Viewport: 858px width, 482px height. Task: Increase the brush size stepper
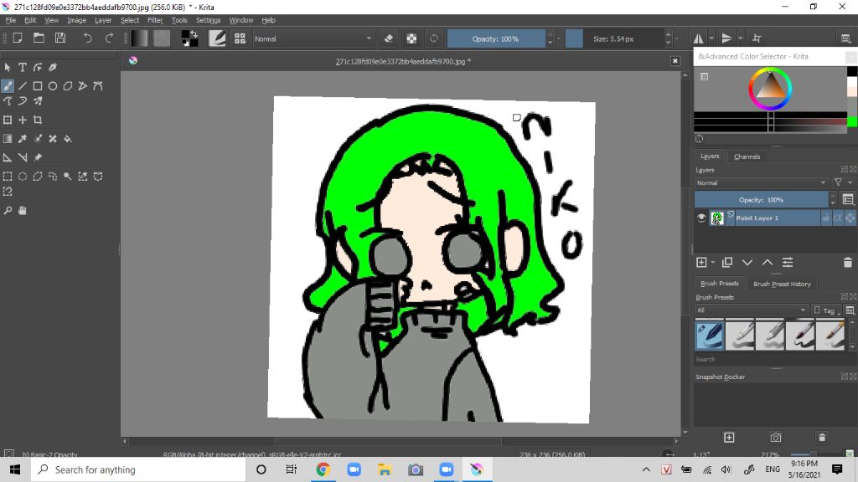click(668, 34)
